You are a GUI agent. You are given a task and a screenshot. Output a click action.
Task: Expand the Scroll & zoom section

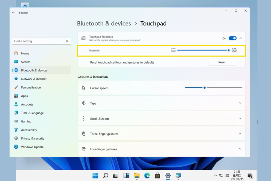pyautogui.click(x=240, y=118)
